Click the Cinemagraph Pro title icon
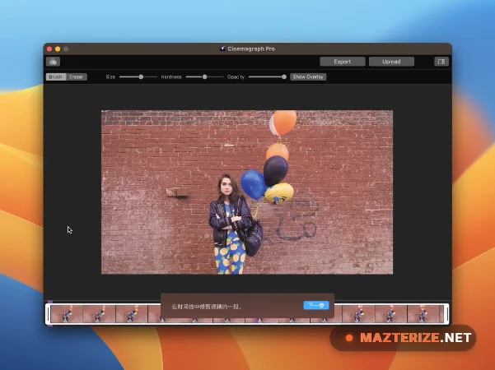 tap(222, 49)
